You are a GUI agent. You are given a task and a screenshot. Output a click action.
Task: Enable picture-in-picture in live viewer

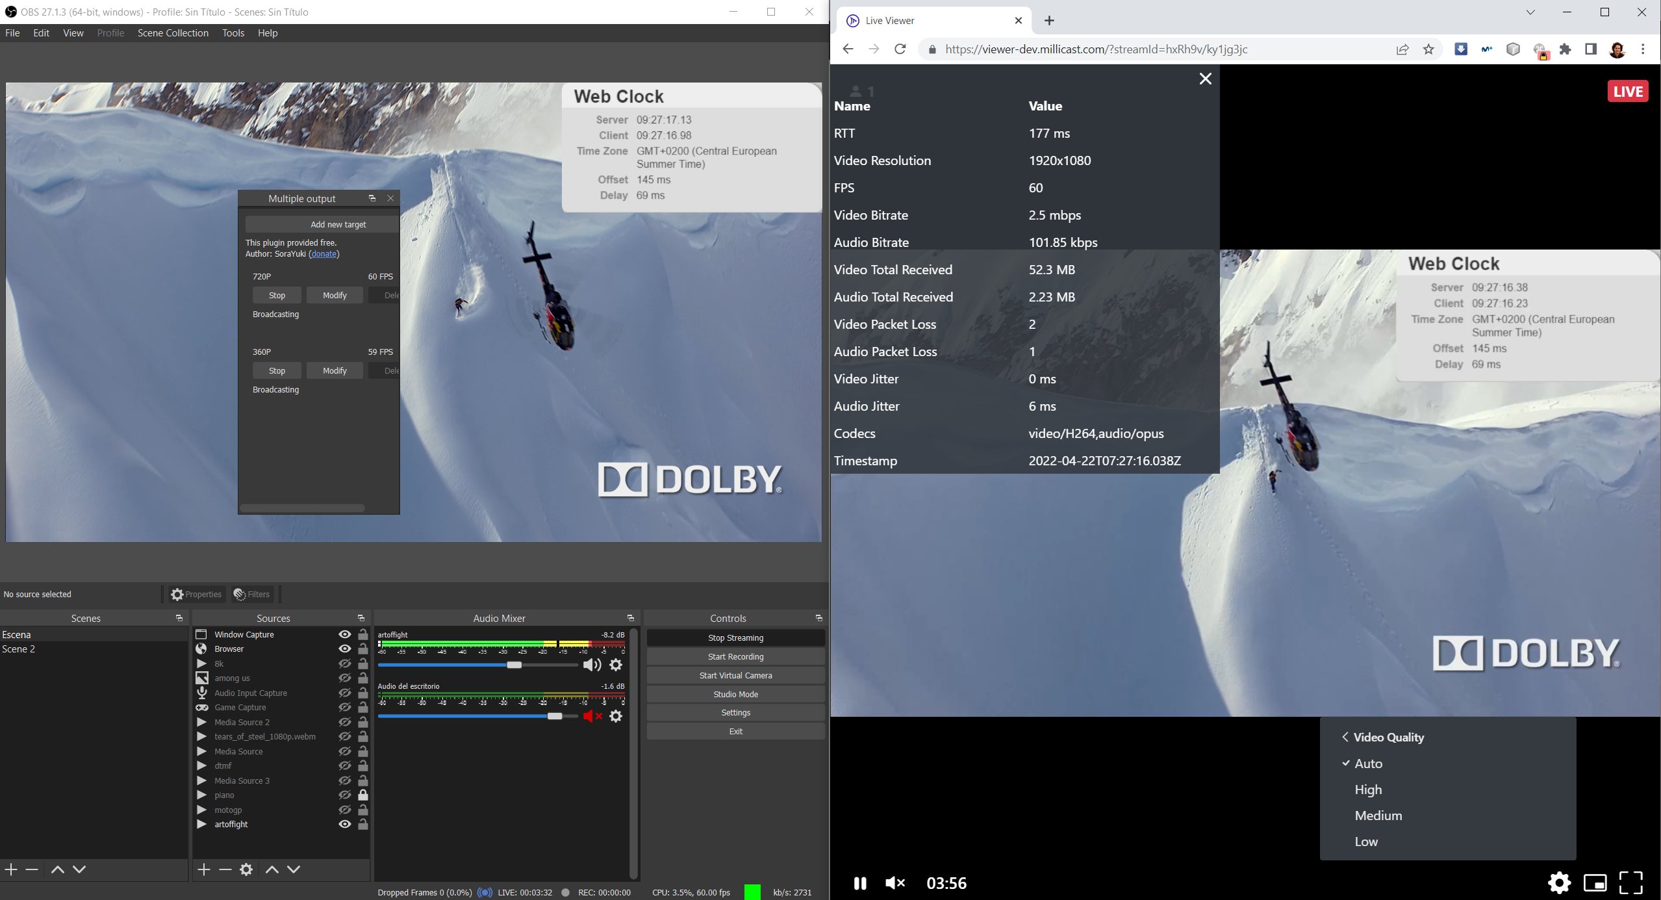pos(1595,882)
